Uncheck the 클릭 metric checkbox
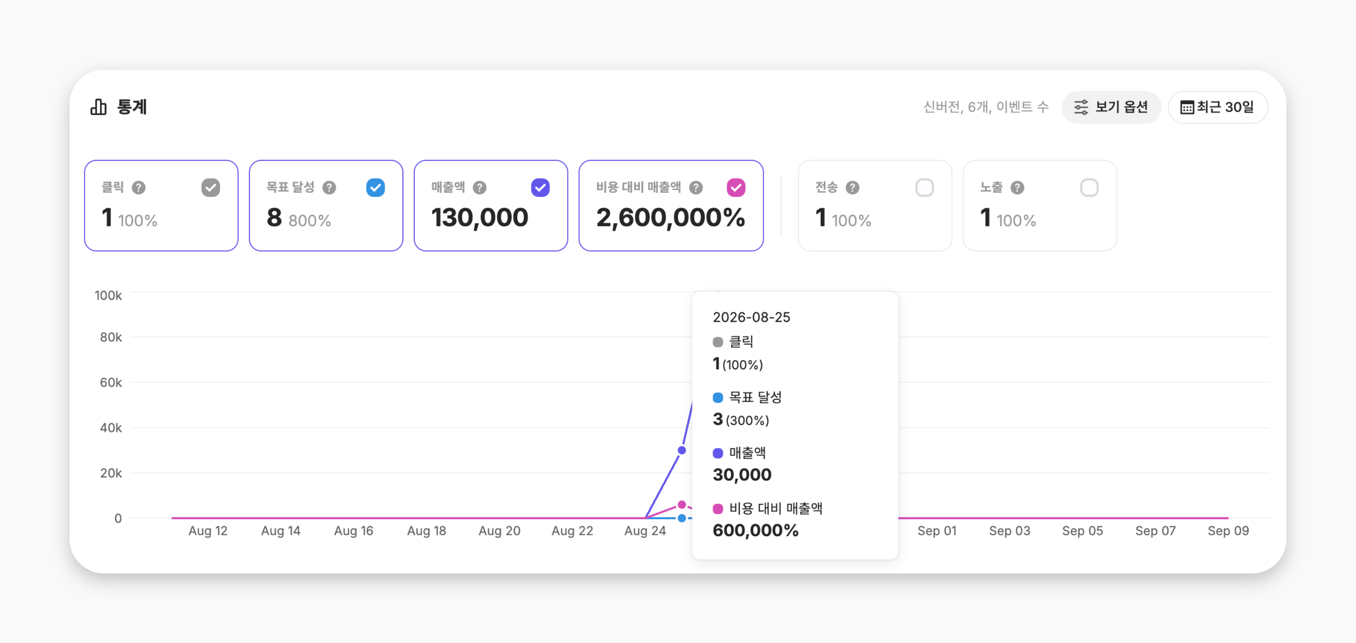 point(210,188)
